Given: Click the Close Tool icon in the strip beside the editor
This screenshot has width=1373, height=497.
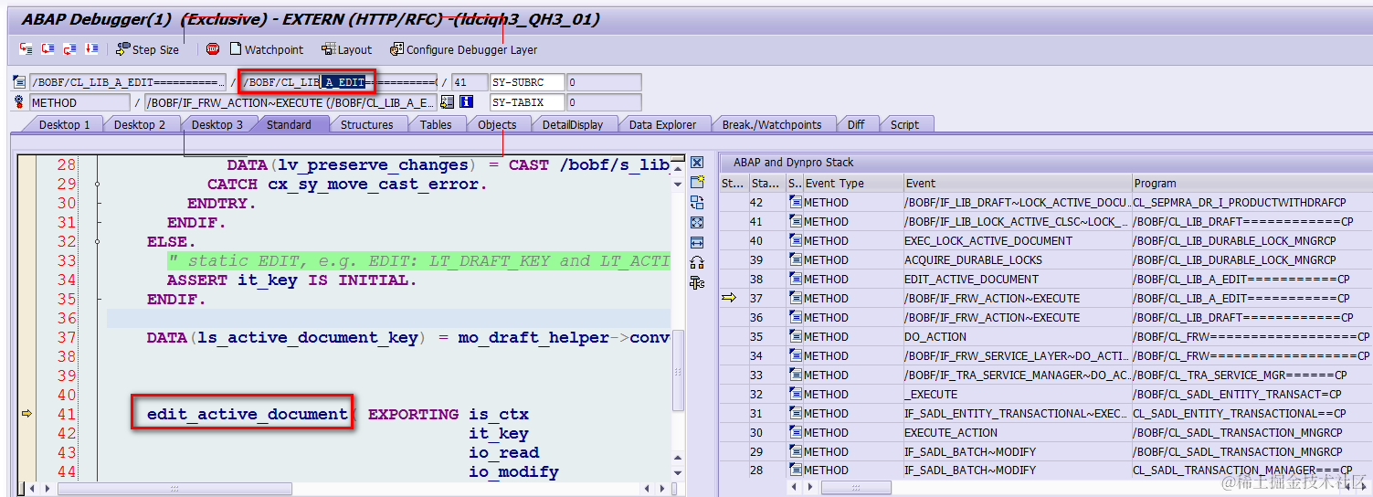Looking at the screenshot, I should coord(697,164).
